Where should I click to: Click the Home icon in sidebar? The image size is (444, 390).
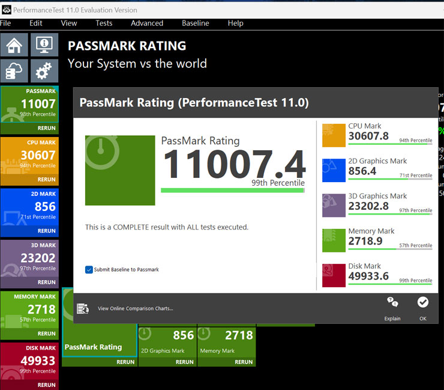pos(14,45)
